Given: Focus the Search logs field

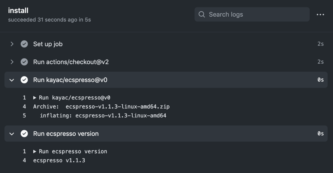Looking at the screenshot, I should (252, 14).
